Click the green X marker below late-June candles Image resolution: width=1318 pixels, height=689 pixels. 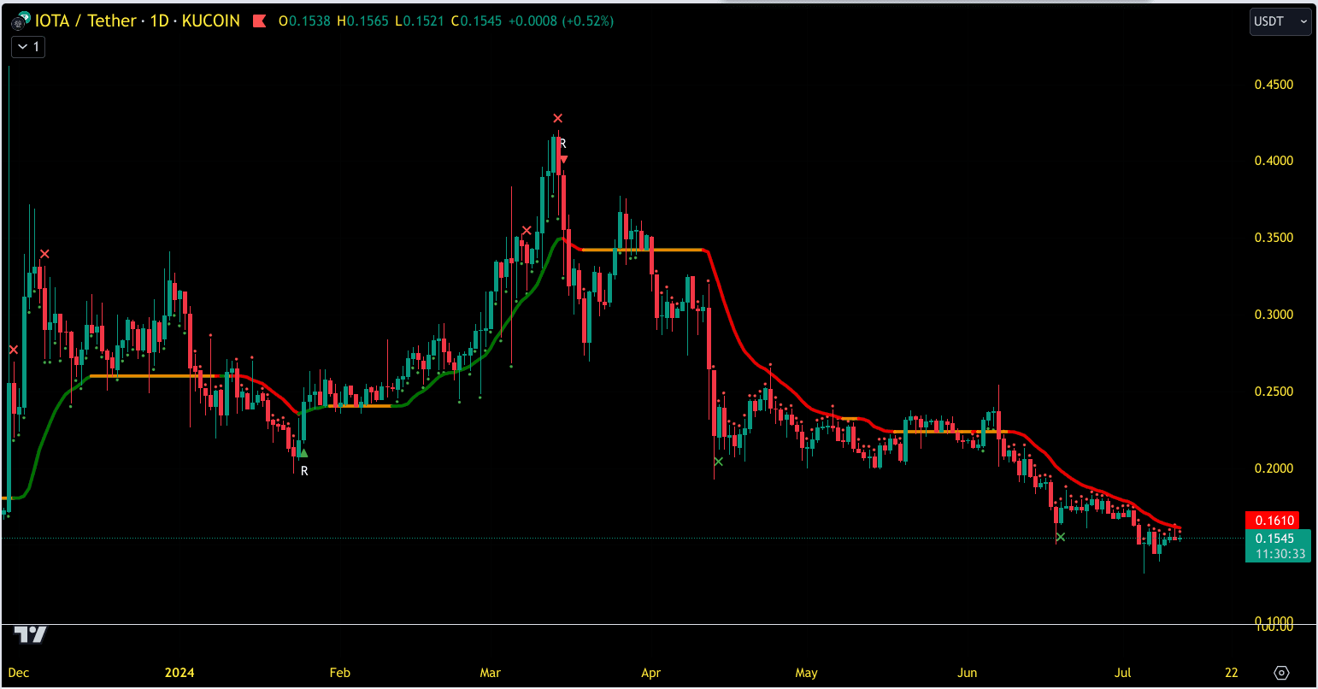click(1060, 537)
